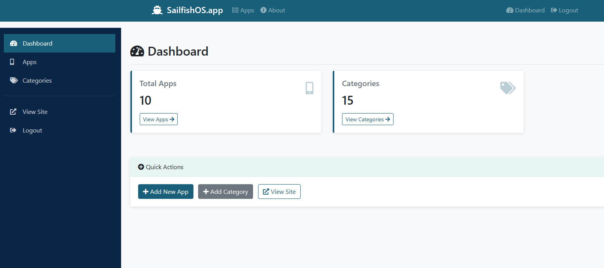
Task: Open About in the top navigation
Action: click(x=273, y=10)
